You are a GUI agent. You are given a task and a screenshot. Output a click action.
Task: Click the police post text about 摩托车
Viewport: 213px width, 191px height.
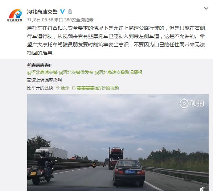coord(116,41)
